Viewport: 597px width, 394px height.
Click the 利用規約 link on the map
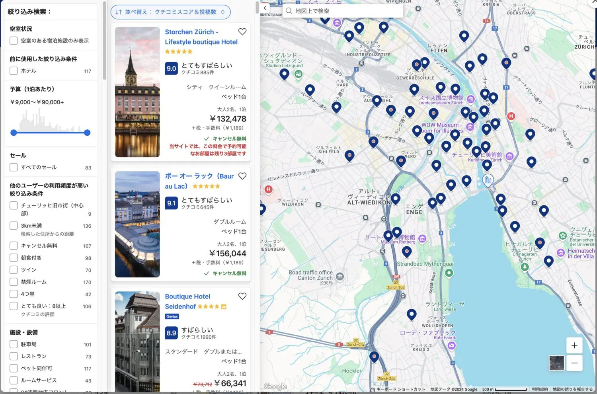coord(539,389)
